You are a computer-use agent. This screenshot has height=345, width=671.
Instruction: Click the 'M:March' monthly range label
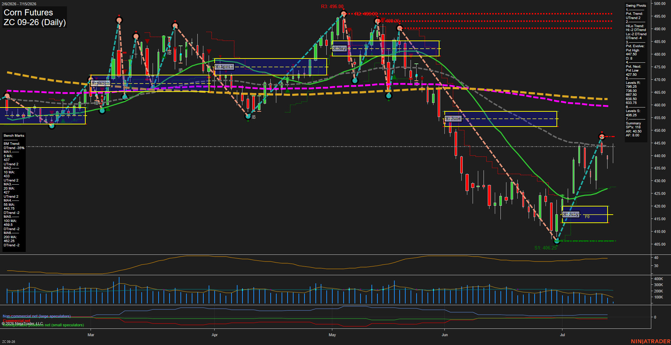[x=100, y=83]
